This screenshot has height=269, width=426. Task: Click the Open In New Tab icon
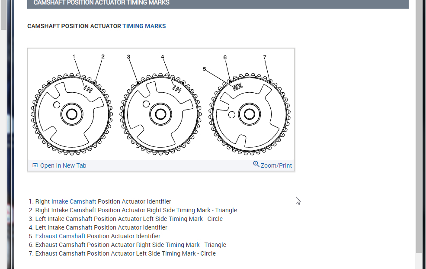pyautogui.click(x=35, y=165)
